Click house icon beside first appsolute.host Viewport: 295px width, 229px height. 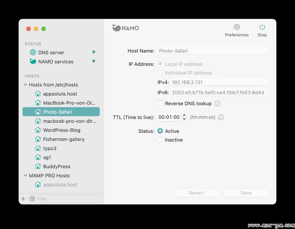tap(38, 93)
